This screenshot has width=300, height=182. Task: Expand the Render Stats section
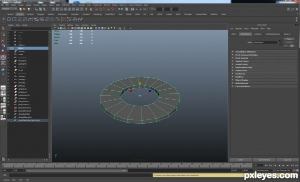coord(264,71)
